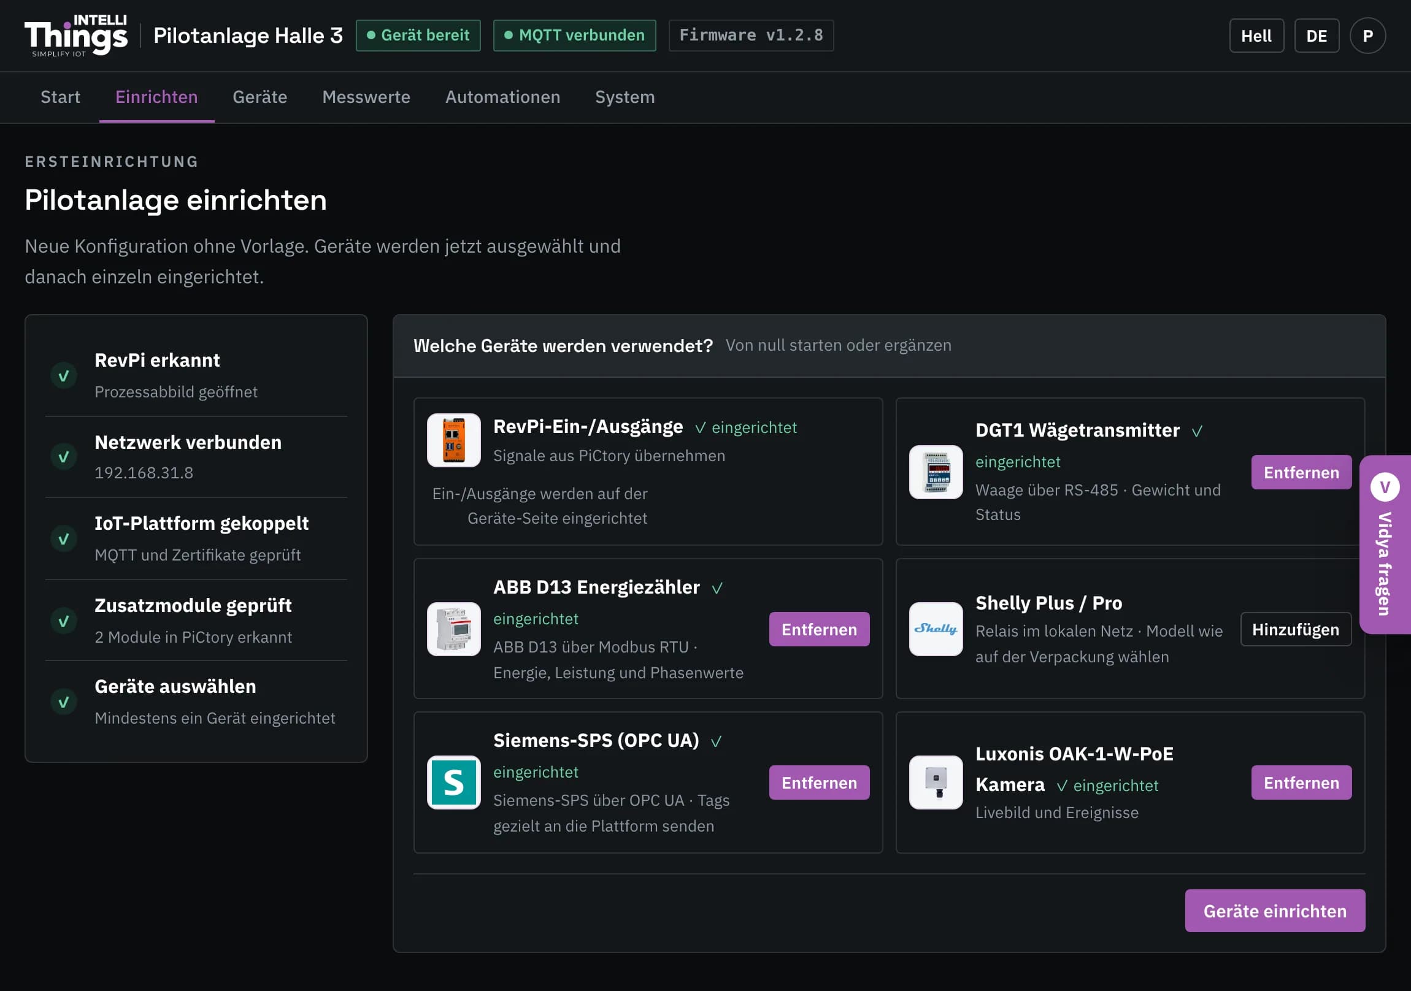
Task: Click the checkmark beside Zusatzmodule geprüft
Action: pyautogui.click(x=63, y=621)
